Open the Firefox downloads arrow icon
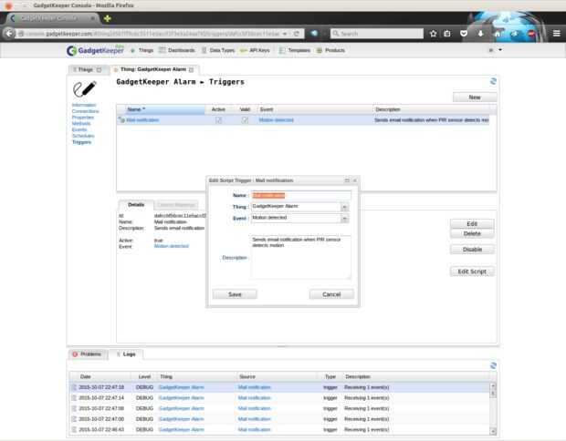Viewport: 566px width, 441px height. pos(480,34)
